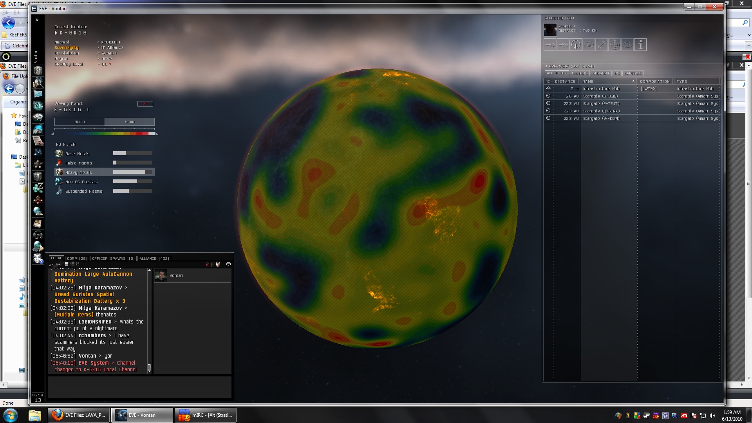This screenshot has width=752, height=423.
Task: Open the Jukebox headphones icon
Action: point(38,235)
